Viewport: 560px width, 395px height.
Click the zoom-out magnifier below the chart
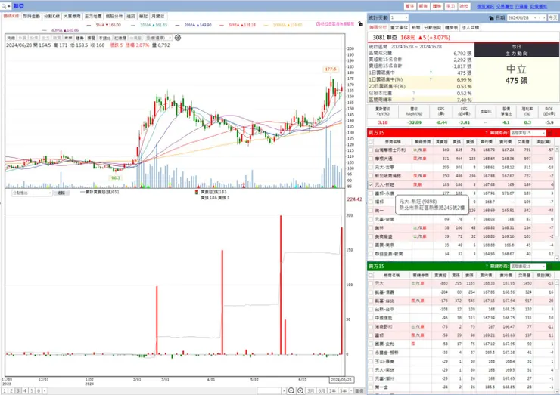click(291, 390)
